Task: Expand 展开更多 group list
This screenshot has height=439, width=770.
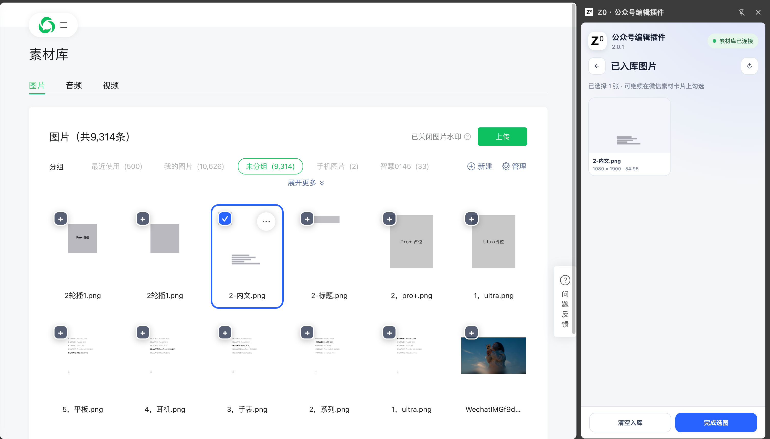Action: click(x=306, y=183)
